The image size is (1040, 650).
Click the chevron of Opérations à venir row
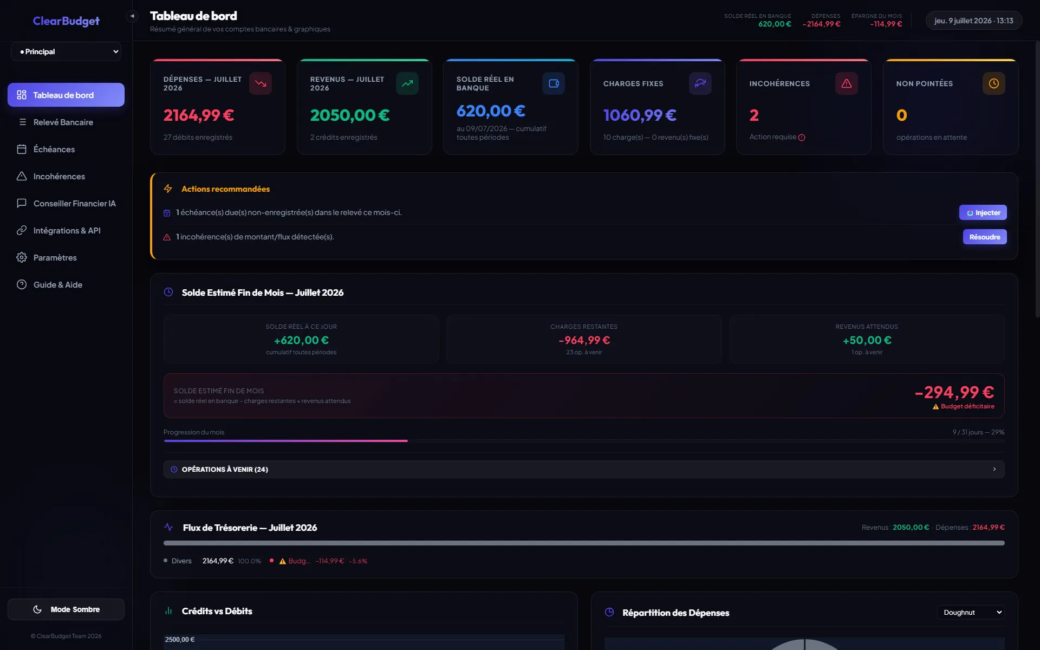point(994,469)
